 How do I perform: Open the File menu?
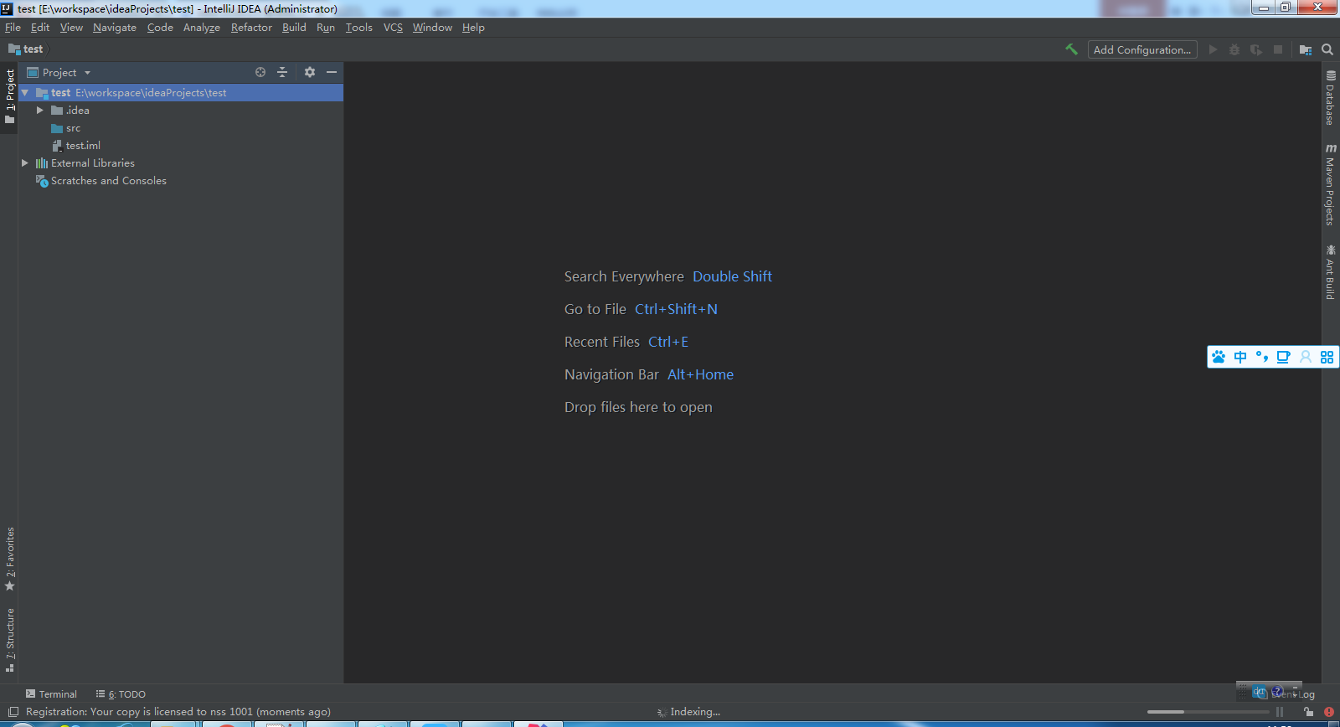click(13, 28)
